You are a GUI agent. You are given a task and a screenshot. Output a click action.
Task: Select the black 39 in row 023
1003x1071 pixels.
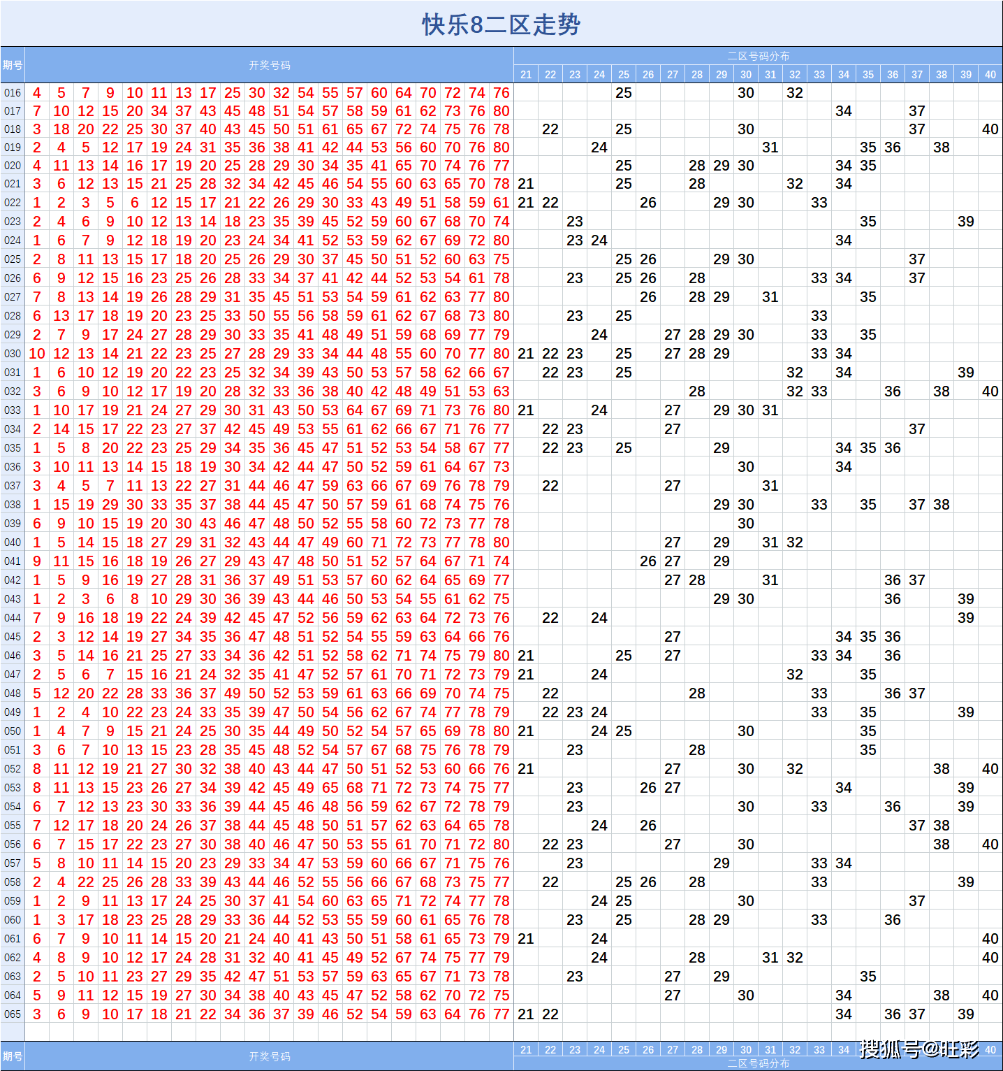tap(966, 222)
